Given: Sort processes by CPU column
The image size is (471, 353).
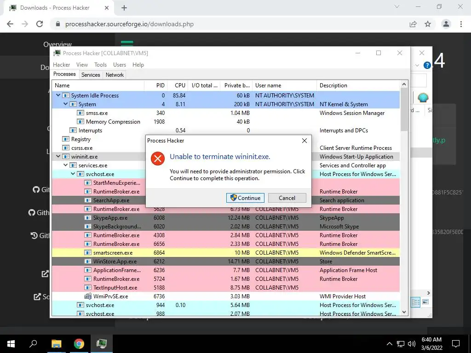Looking at the screenshot, I should 178,85.
